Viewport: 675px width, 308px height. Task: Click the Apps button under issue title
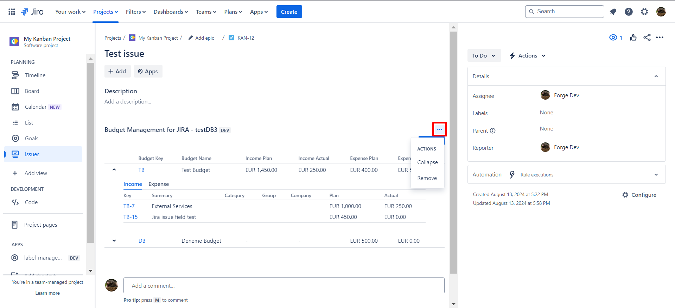(148, 71)
